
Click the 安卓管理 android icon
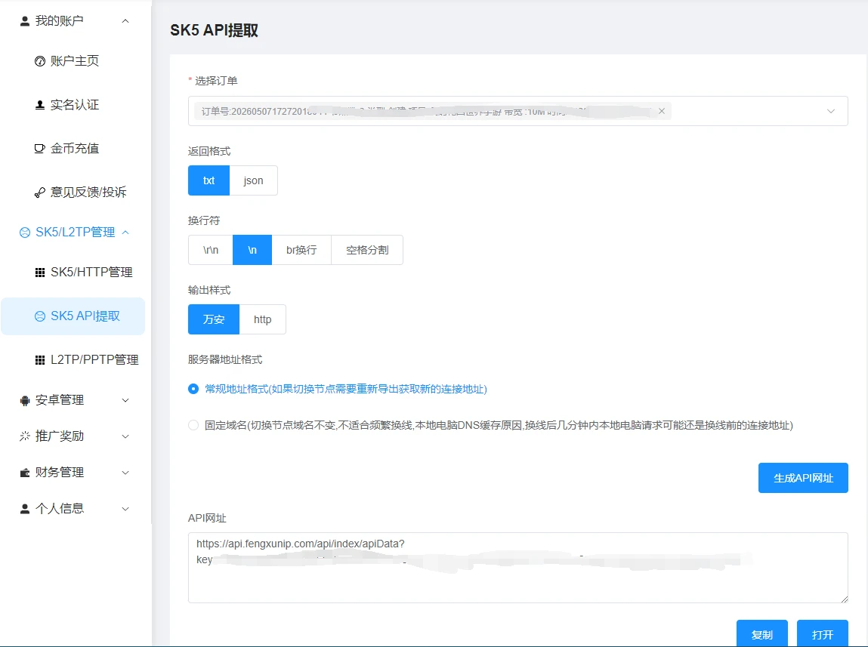pyautogui.click(x=25, y=400)
